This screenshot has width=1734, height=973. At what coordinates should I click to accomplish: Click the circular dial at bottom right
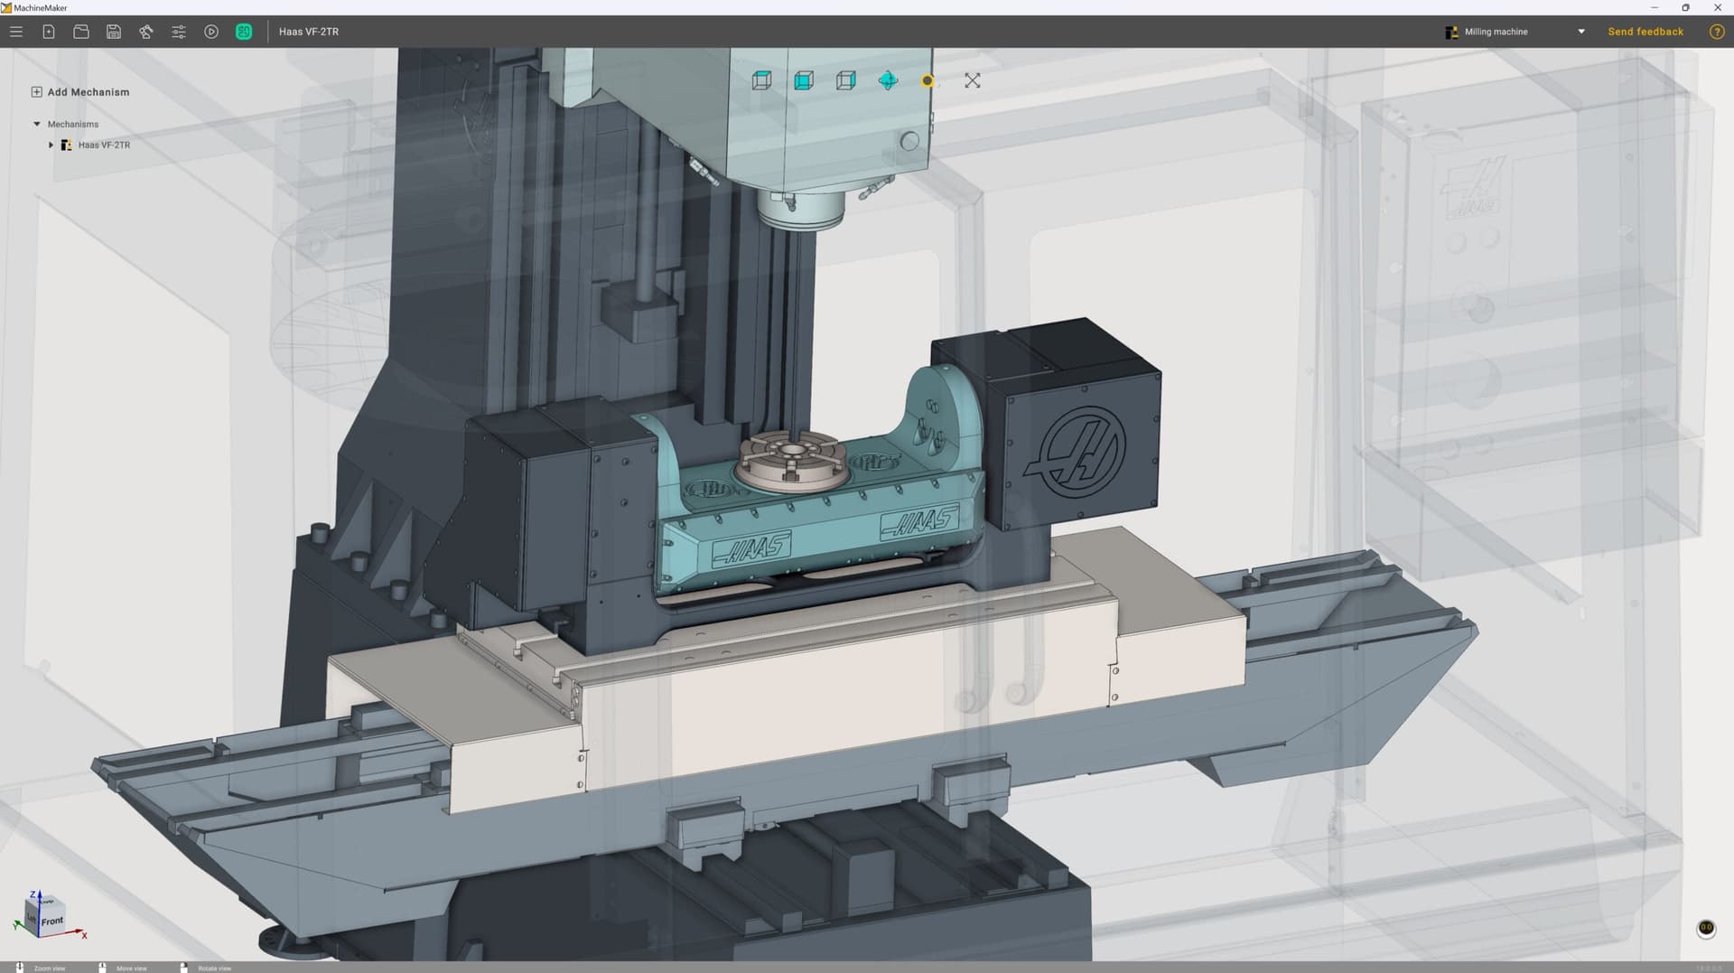(1705, 927)
